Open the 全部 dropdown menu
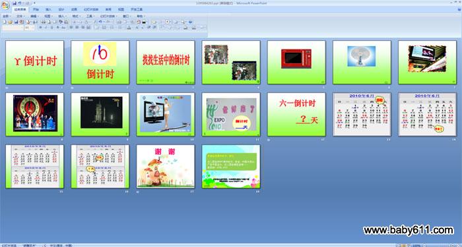 click(x=7, y=16)
